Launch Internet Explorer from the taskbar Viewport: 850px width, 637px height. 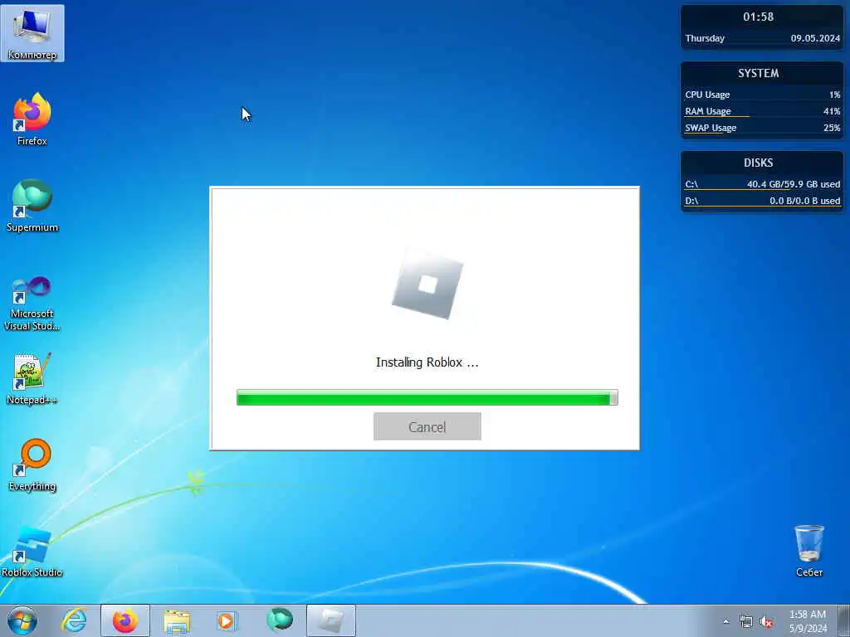pos(74,620)
